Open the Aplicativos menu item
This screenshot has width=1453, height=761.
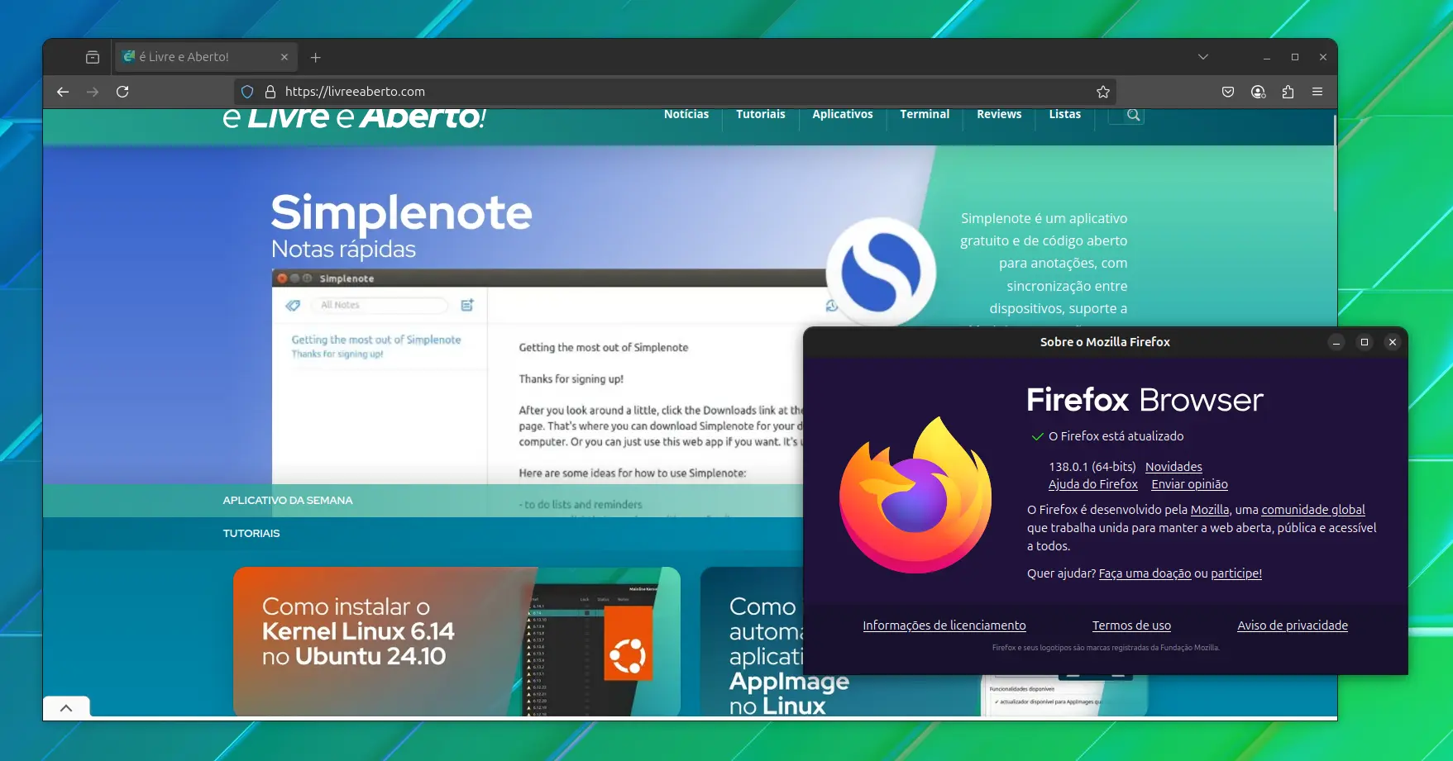[x=842, y=114]
